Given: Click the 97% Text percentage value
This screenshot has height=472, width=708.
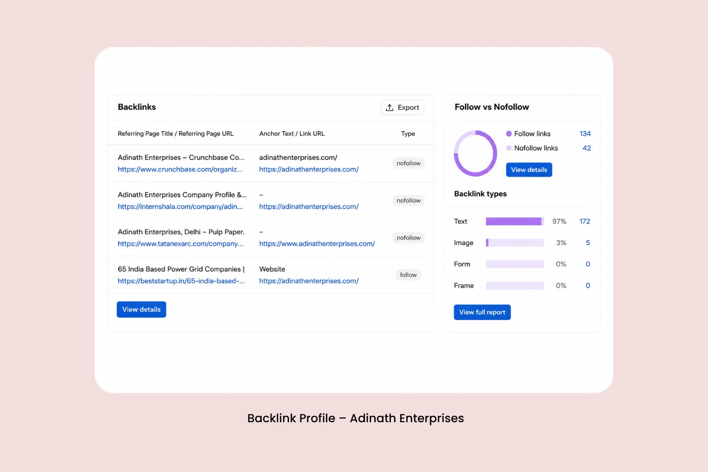Looking at the screenshot, I should (x=559, y=221).
